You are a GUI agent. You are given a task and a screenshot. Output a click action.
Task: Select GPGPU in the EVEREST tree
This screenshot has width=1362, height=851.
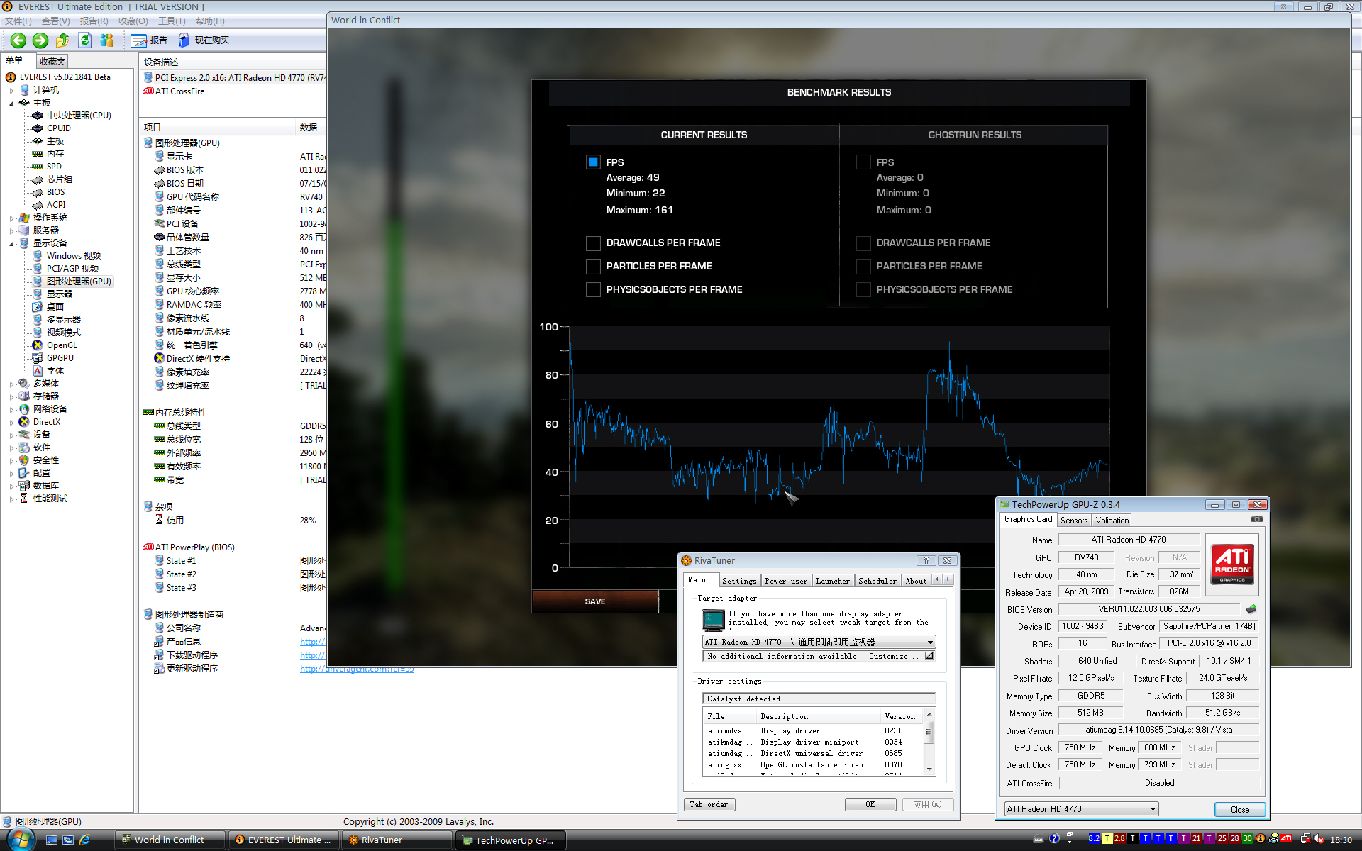click(x=60, y=358)
